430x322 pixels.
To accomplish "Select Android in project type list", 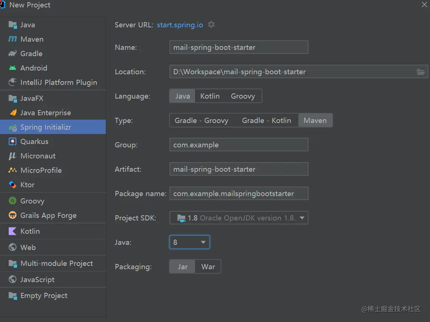I will point(53,68).
